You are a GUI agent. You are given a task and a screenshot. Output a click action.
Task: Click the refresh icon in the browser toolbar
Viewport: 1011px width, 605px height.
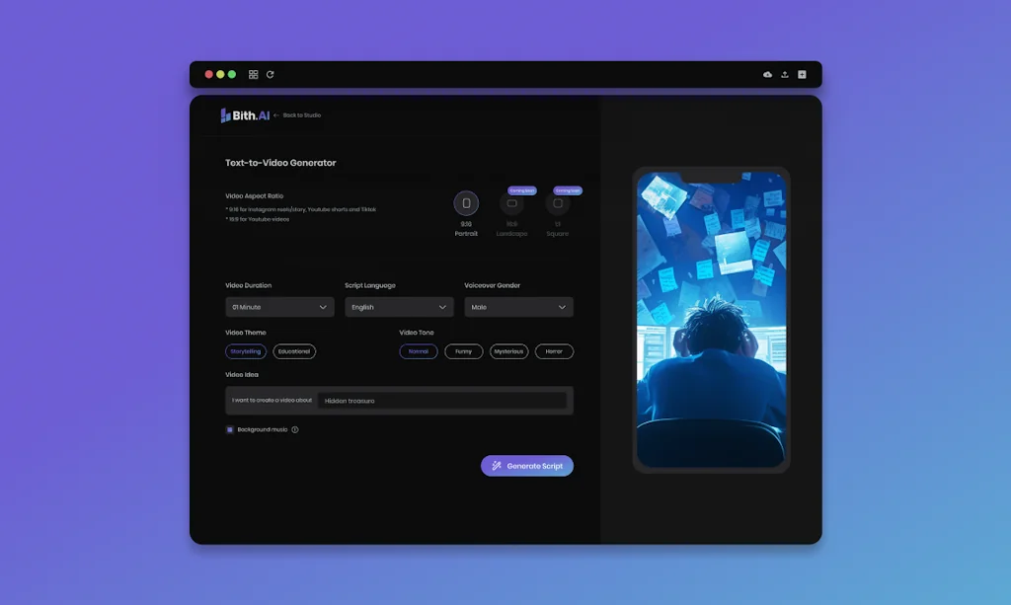coord(271,74)
